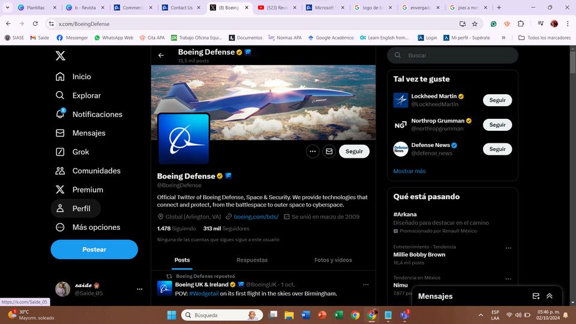Follow Northrop Grumman

[x=497, y=125]
